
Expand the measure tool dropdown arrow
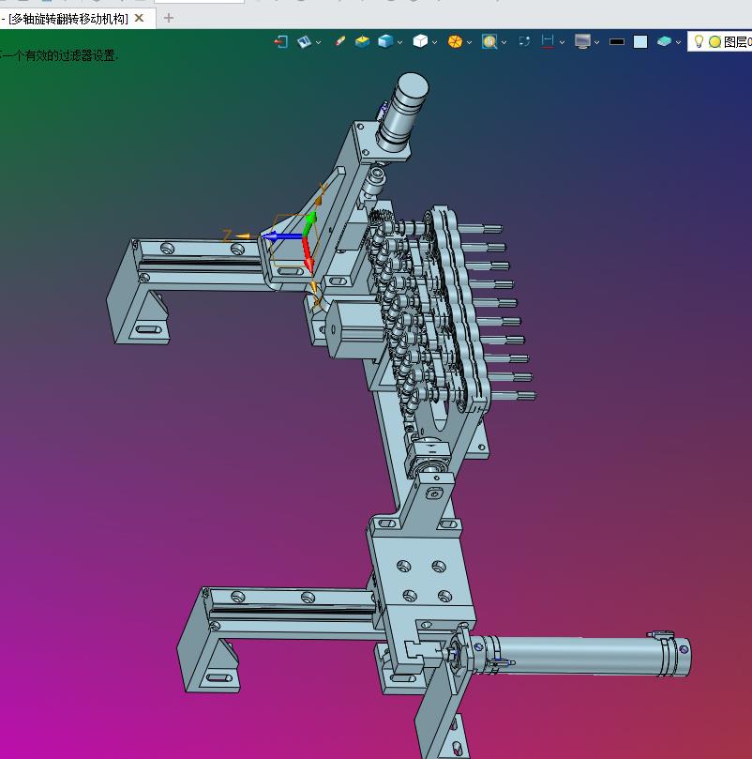562,42
